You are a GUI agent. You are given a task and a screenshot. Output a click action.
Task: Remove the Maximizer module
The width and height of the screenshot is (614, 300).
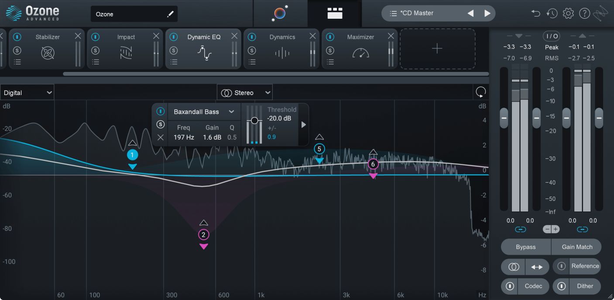(391, 36)
